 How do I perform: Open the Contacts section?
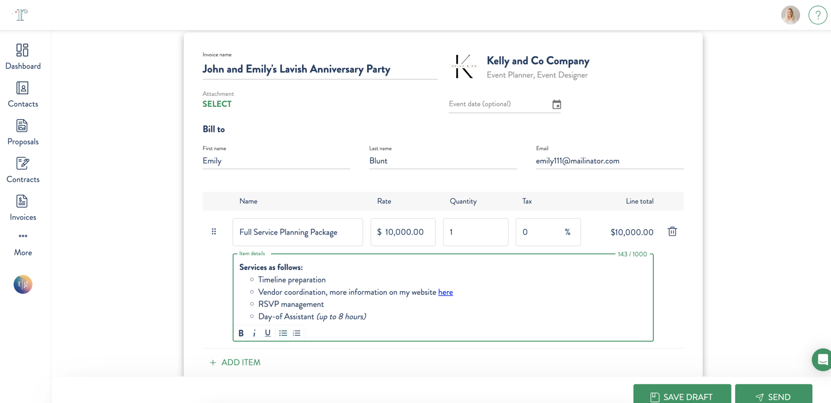(23, 94)
